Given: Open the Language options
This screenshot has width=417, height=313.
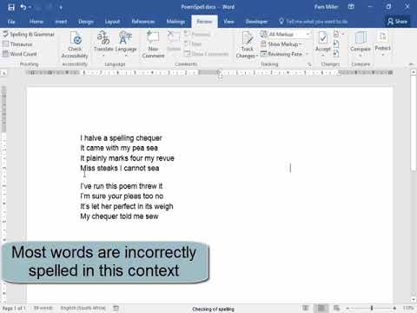Looking at the screenshot, I should pyautogui.click(x=126, y=44).
